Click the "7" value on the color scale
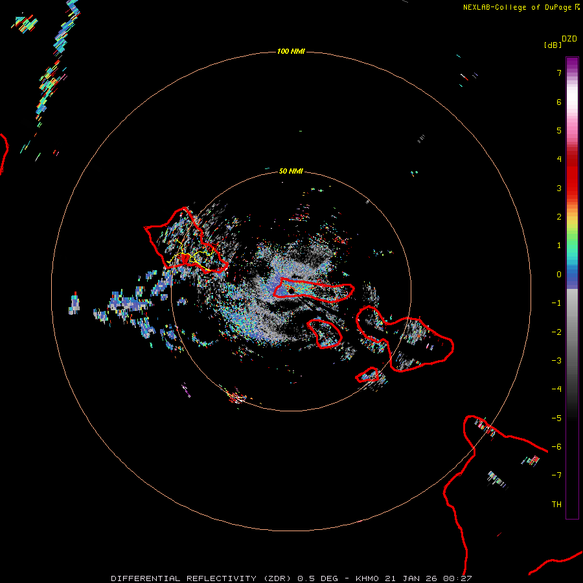The image size is (583, 583). [x=559, y=73]
